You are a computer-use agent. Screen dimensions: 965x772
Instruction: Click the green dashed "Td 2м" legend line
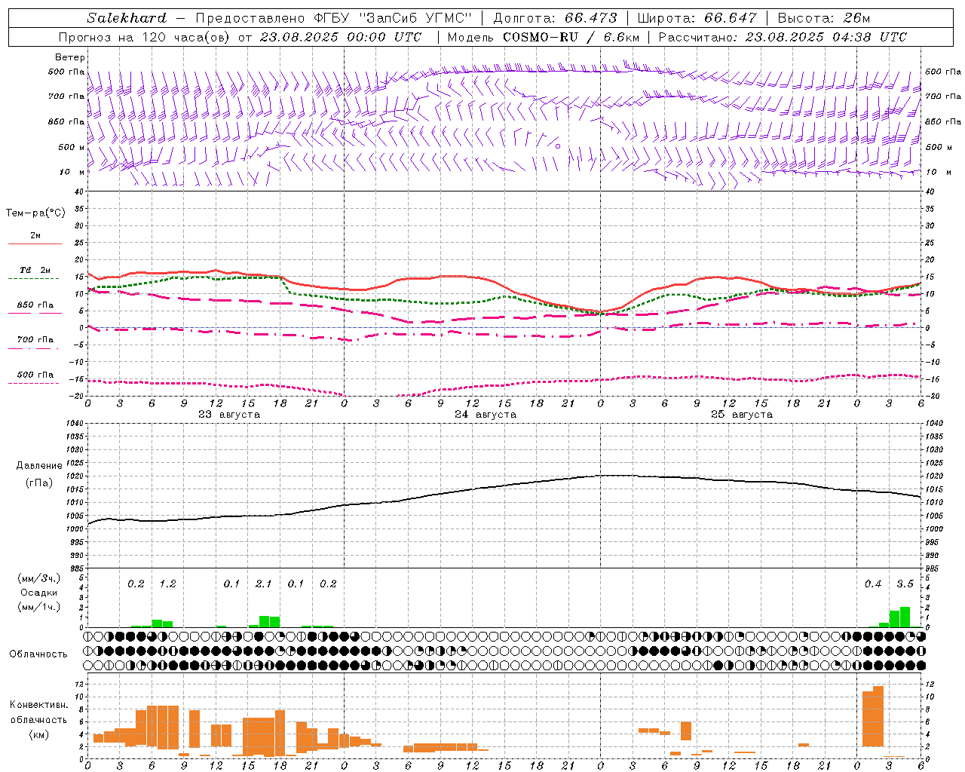33,278
